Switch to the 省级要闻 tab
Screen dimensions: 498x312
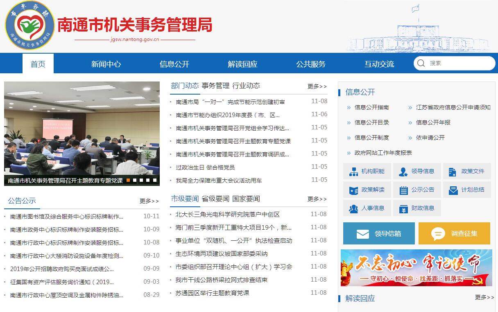(x=215, y=199)
